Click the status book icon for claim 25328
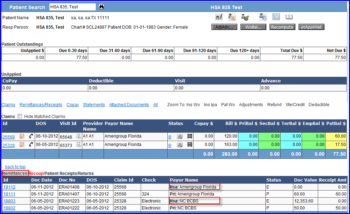Screen dimensions: 350x214 click(180, 145)
